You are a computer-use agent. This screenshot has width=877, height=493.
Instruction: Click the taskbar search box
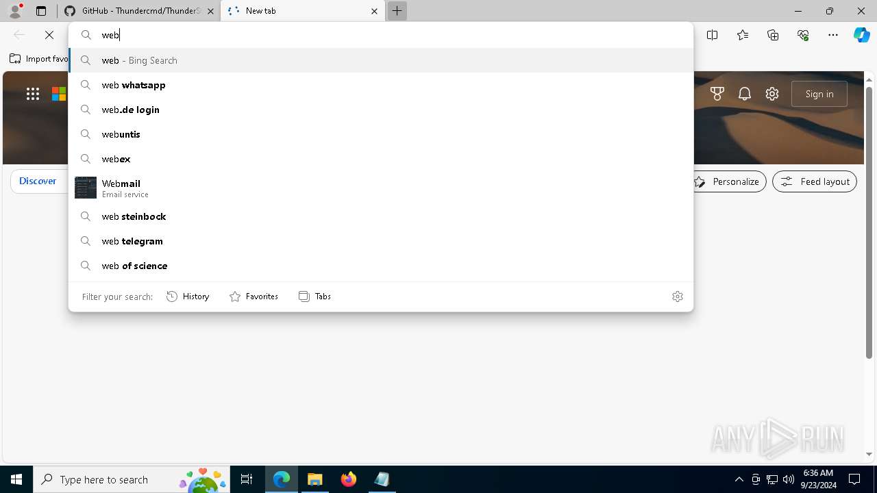(132, 479)
